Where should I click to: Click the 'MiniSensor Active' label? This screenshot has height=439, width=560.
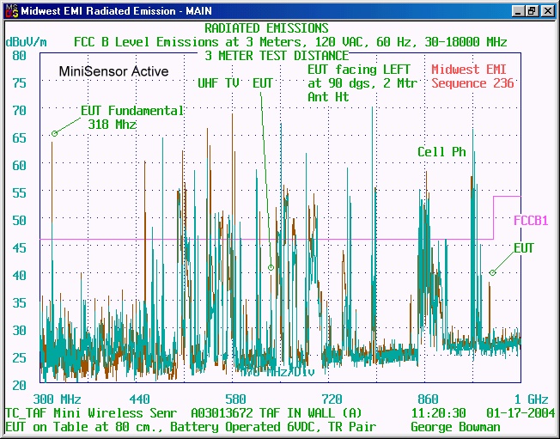113,71
